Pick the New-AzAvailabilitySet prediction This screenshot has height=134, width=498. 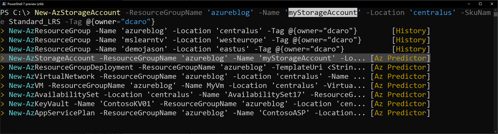215,95
